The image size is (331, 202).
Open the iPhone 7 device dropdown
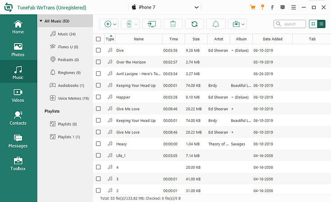point(196,7)
